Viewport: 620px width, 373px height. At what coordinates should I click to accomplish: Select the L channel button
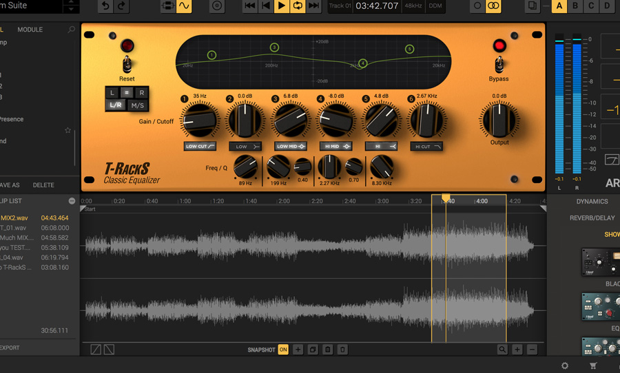pos(112,93)
